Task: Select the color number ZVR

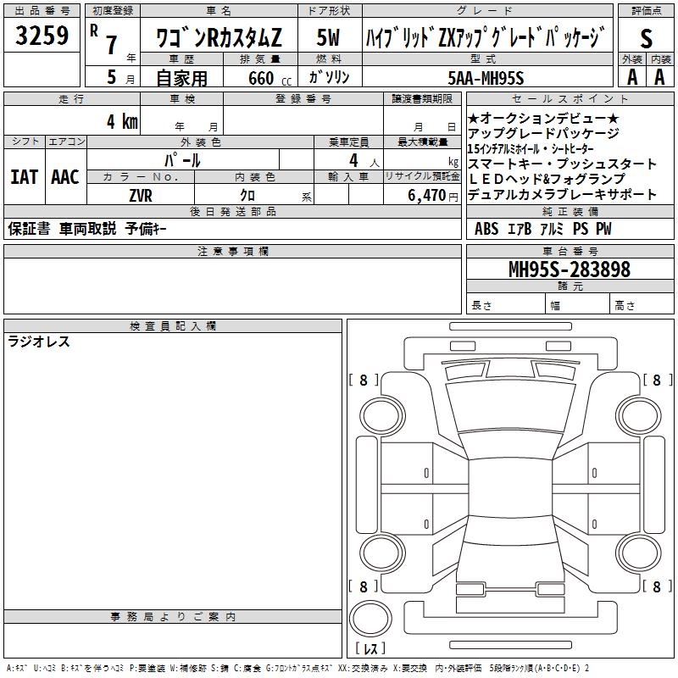Action: click(141, 195)
